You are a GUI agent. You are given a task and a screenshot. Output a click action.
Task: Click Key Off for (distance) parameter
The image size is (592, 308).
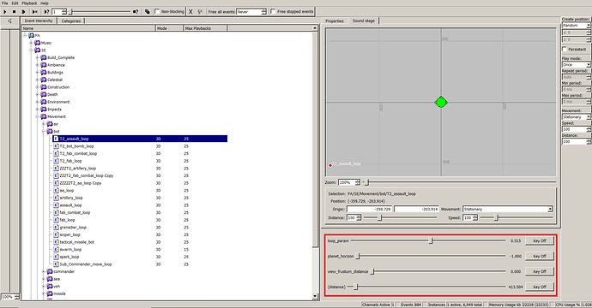pyautogui.click(x=540, y=287)
